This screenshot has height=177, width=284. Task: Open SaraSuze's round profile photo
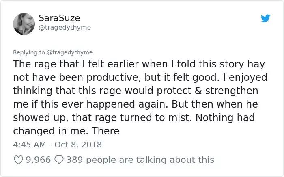(24, 24)
